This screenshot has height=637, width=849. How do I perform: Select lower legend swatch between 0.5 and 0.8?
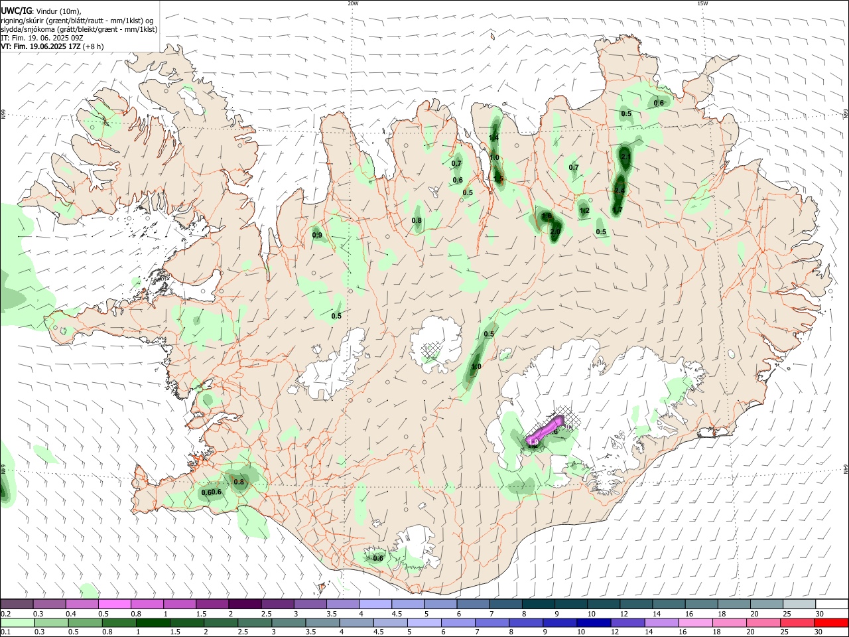[x=85, y=622]
